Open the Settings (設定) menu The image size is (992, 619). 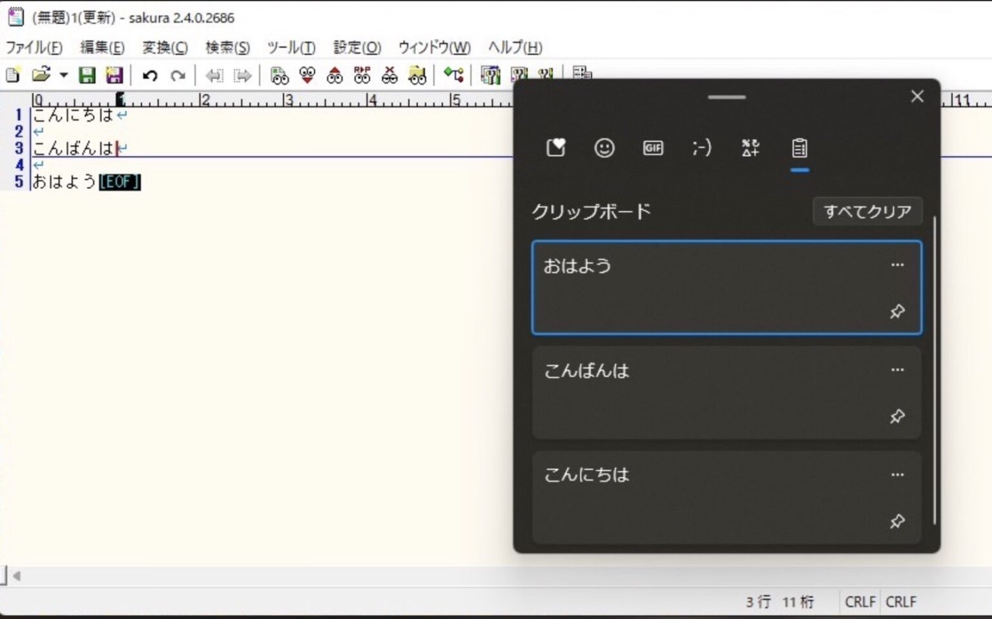click(x=357, y=47)
